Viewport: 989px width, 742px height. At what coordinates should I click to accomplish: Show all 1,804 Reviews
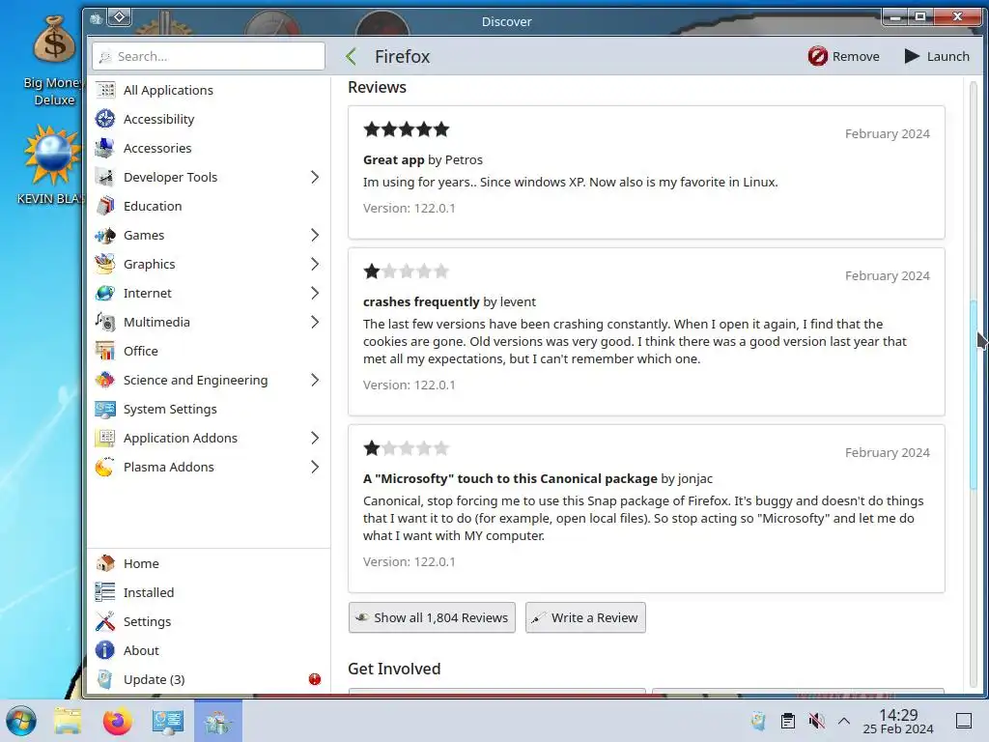[x=432, y=617]
